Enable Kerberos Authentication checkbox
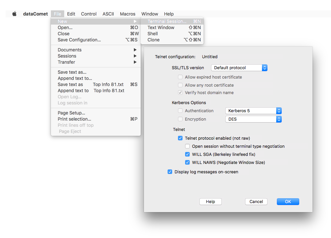 pos(180,111)
